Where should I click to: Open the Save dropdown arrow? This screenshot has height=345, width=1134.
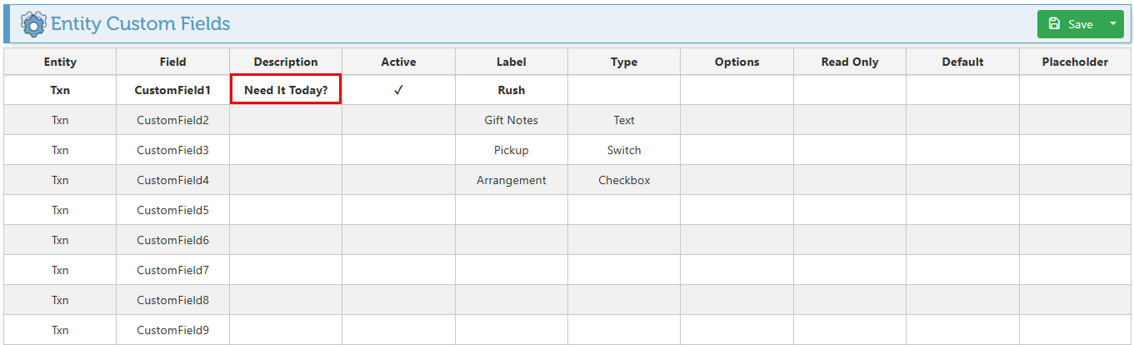tap(1112, 24)
